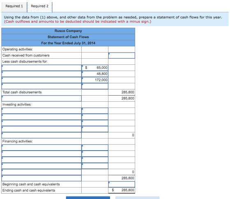
Task: Click the second amount field under Financing activities
Action: pyautogui.click(x=95, y=154)
